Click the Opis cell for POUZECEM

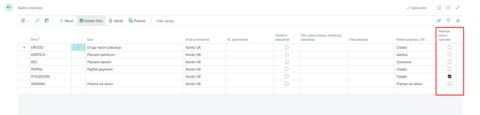click(134, 76)
